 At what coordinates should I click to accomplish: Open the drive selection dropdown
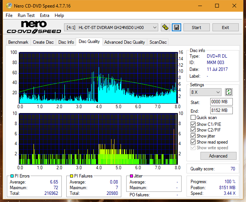[x=111, y=28]
